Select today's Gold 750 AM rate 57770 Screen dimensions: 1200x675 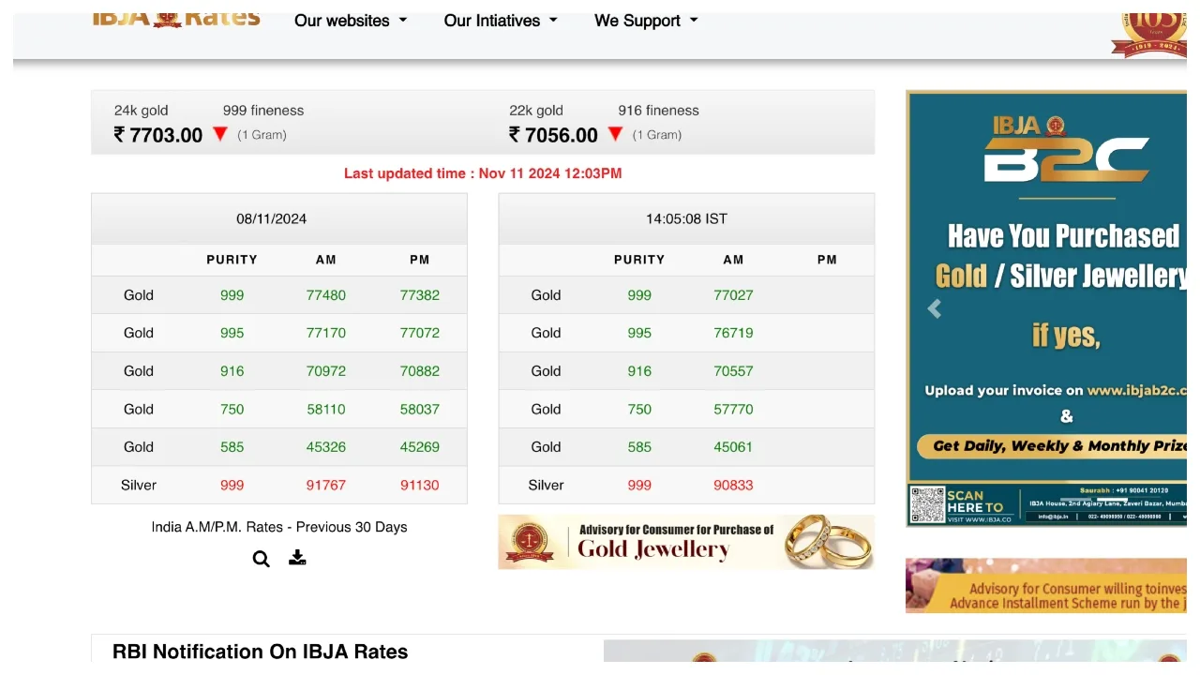click(x=733, y=410)
